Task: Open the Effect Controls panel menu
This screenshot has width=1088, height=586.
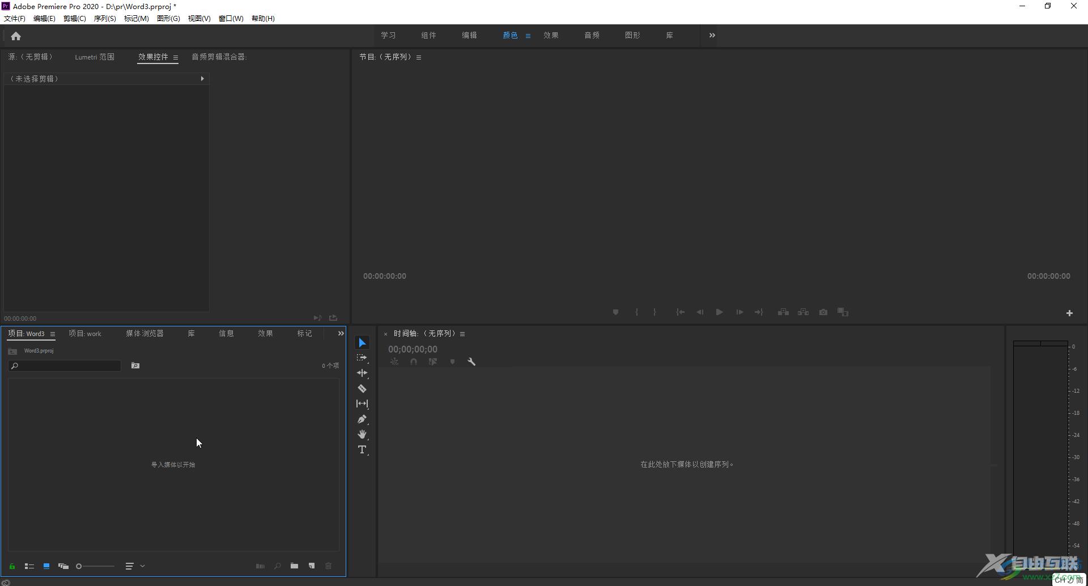Action: pos(176,57)
